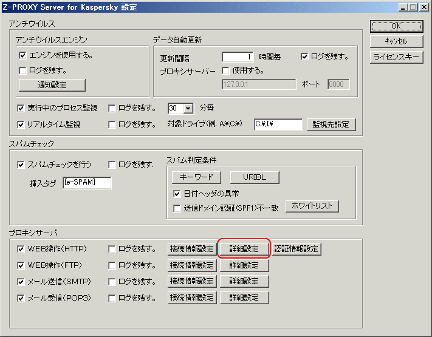Click the OK button

pyautogui.click(x=397, y=26)
